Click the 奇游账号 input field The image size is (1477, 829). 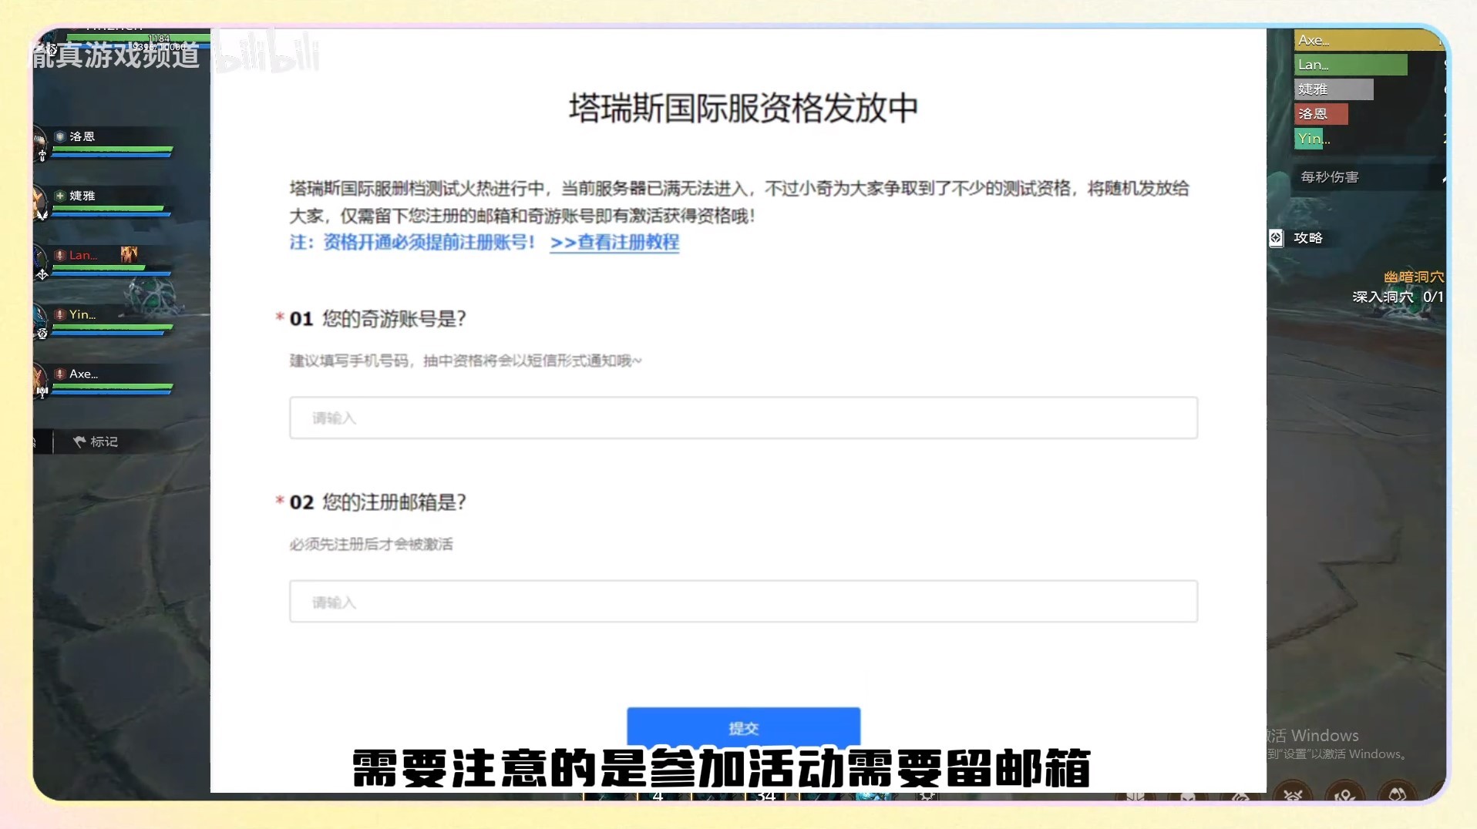click(743, 418)
